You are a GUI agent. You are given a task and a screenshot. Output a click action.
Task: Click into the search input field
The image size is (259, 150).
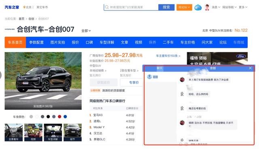(x=133, y=7)
